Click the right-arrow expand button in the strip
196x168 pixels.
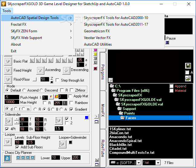coord(96,116)
